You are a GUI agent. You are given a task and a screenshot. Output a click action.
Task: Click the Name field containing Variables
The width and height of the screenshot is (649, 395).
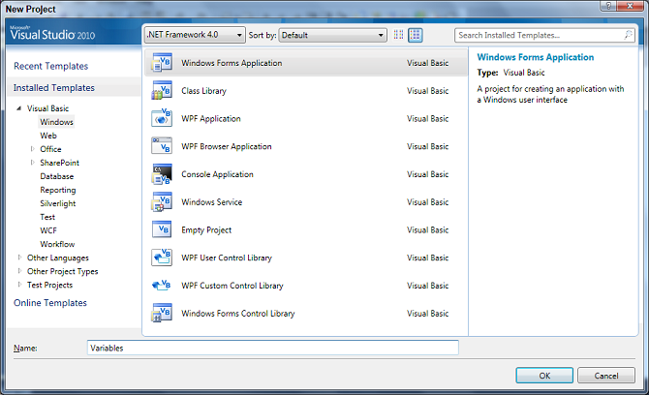click(273, 348)
